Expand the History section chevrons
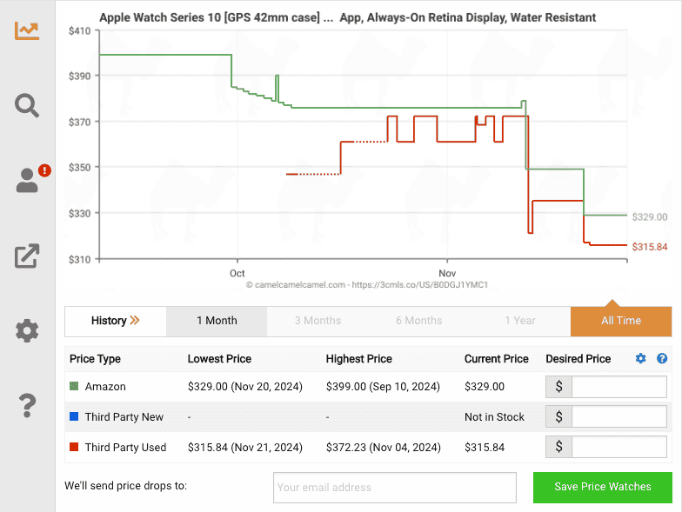The image size is (682, 512). (x=116, y=321)
